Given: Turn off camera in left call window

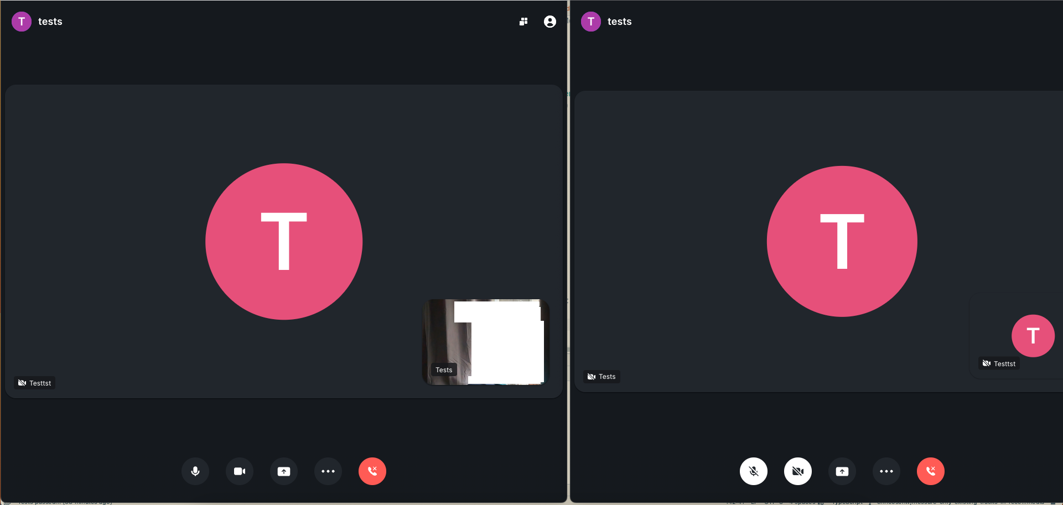Looking at the screenshot, I should (240, 471).
